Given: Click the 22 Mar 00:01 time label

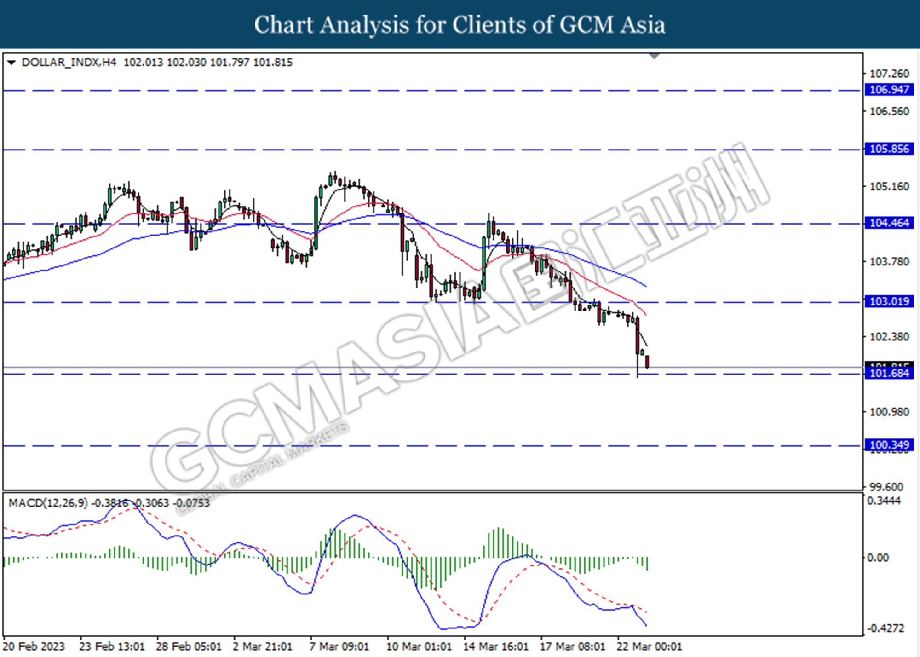Looking at the screenshot, I should pos(649,646).
